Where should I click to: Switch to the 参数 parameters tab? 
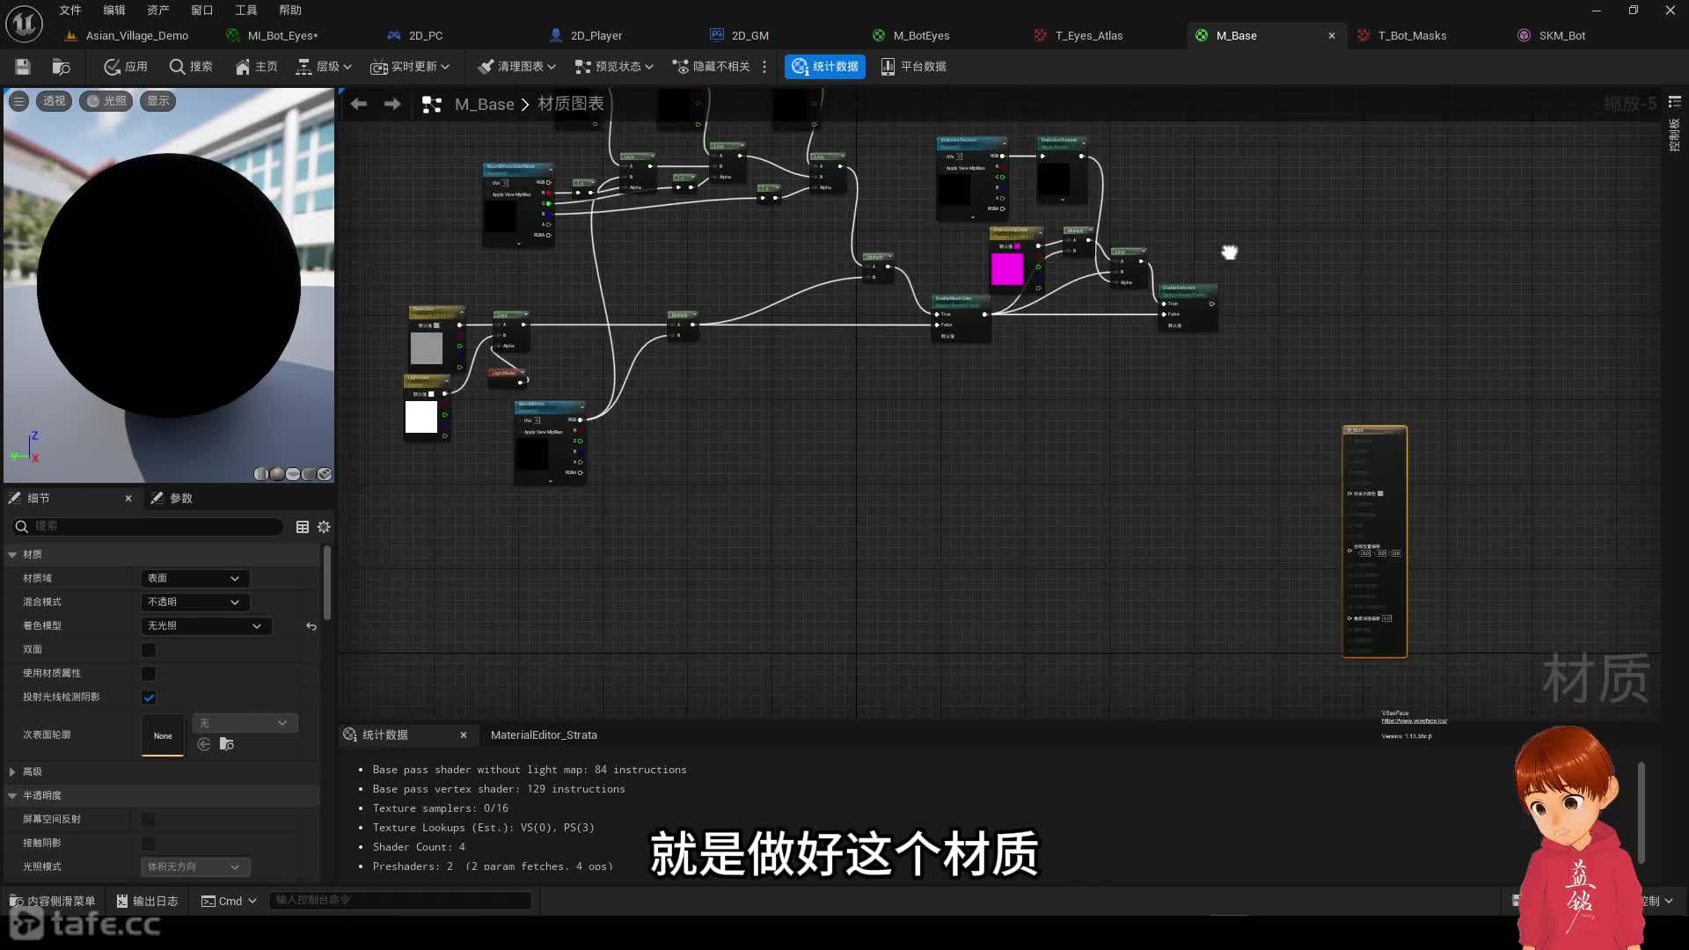point(172,499)
